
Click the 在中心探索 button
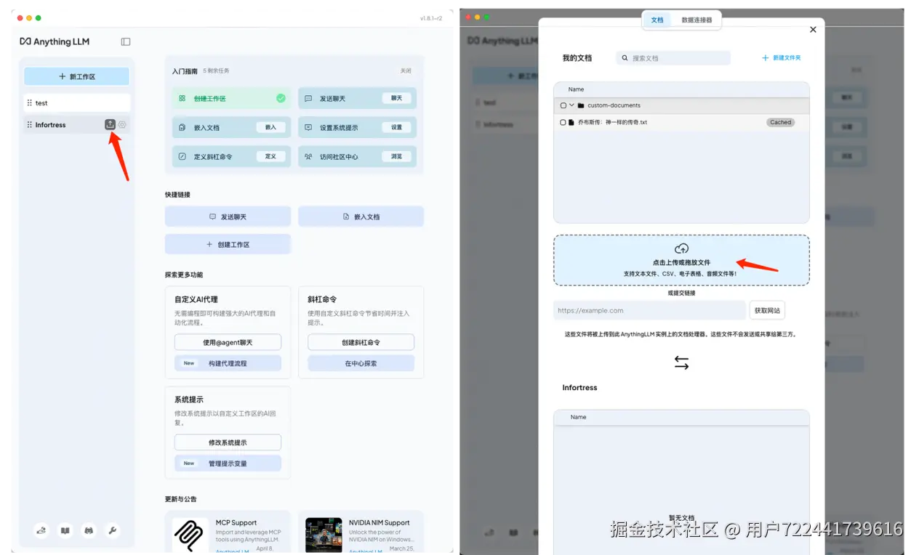pos(361,363)
